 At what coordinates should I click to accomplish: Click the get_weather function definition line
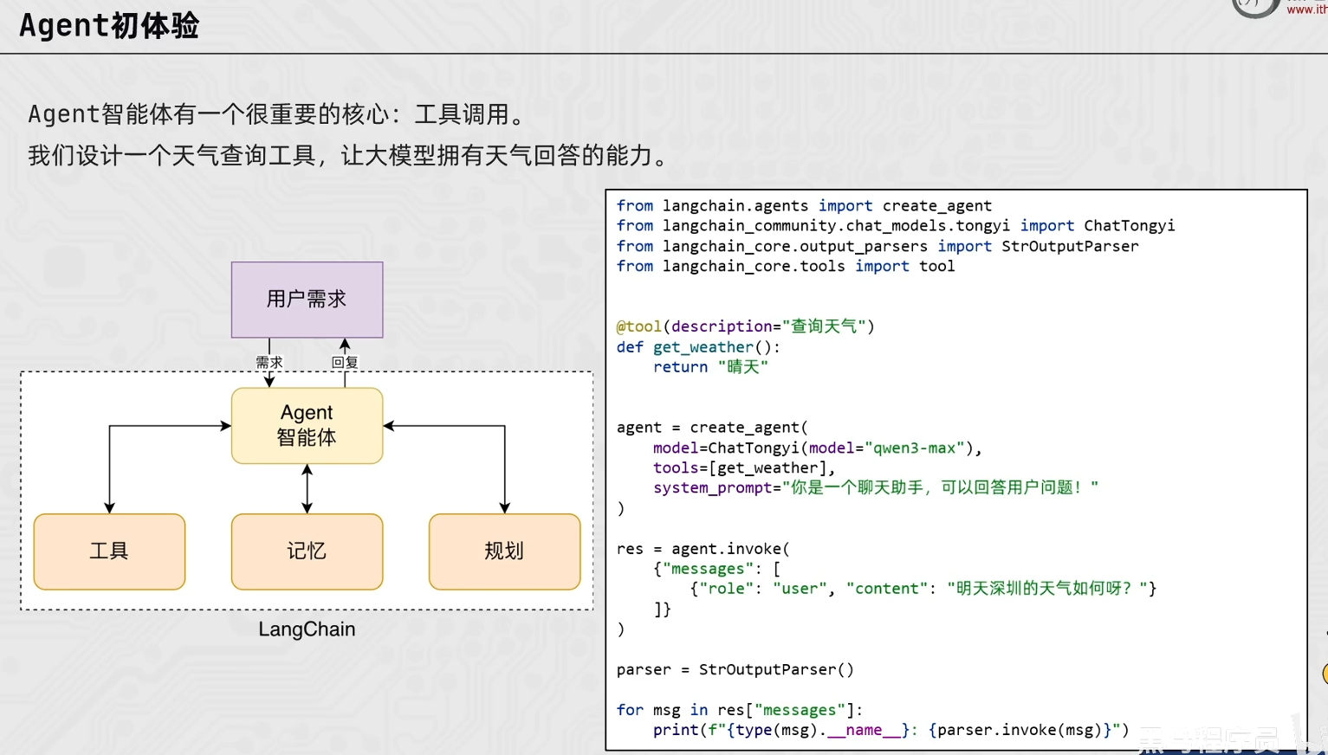click(x=698, y=347)
